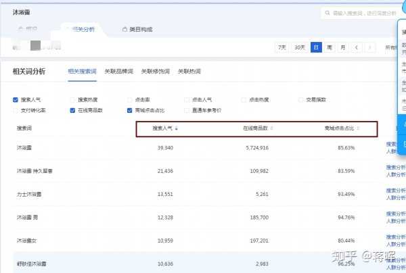Go to previous date with left arrow
Screen dimensions: 406x273
(357, 47)
